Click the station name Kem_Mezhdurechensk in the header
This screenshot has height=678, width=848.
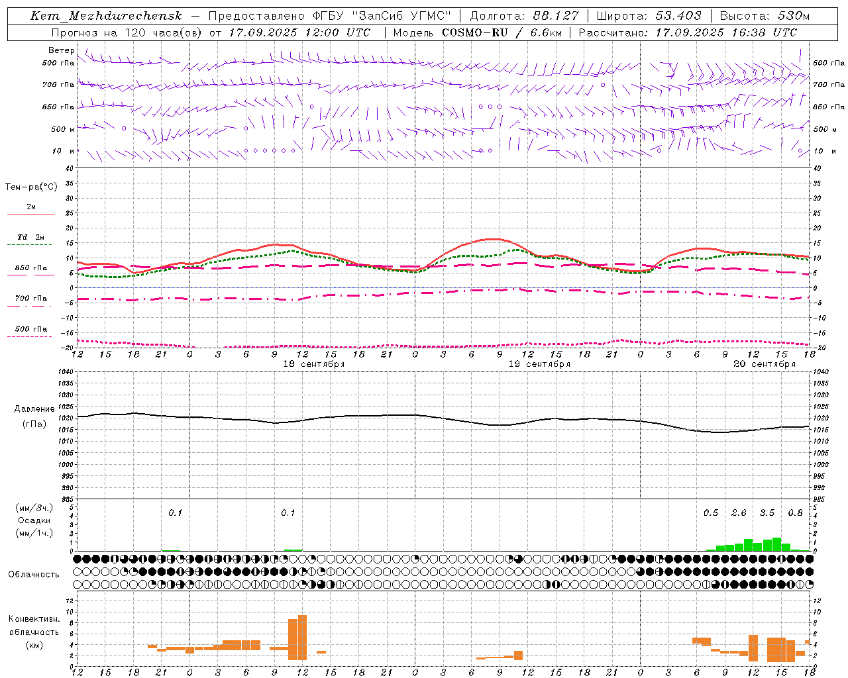pyautogui.click(x=106, y=16)
